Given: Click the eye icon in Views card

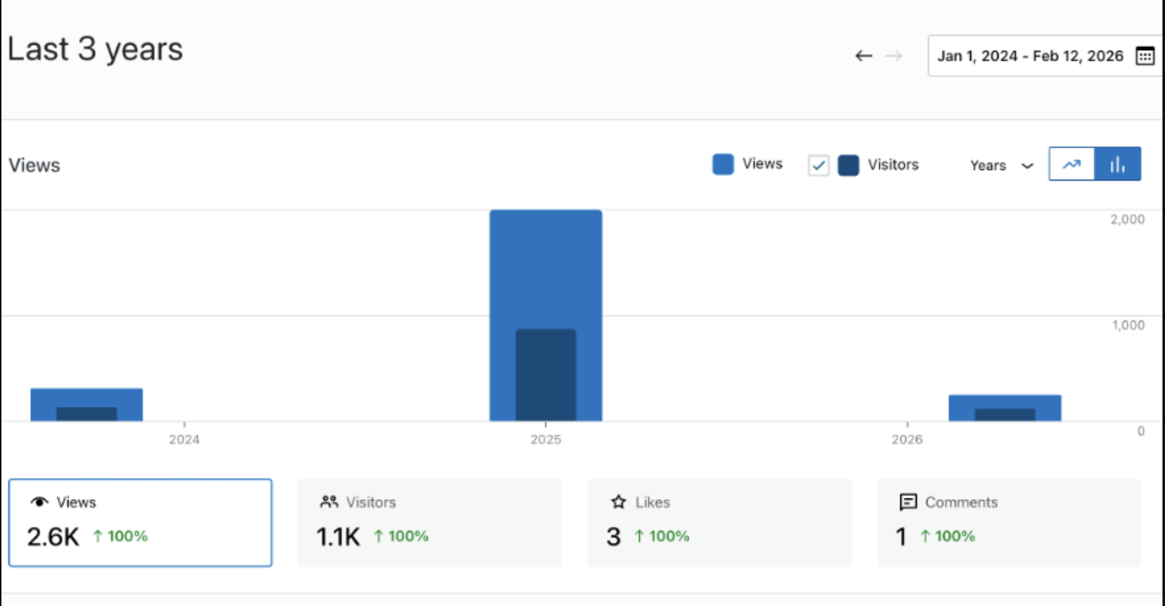Looking at the screenshot, I should [x=39, y=502].
